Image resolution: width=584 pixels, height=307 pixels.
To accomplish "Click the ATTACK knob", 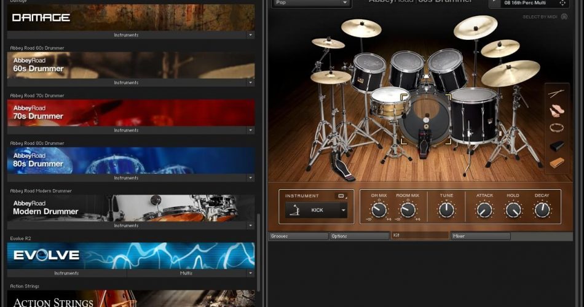I will [484, 210].
